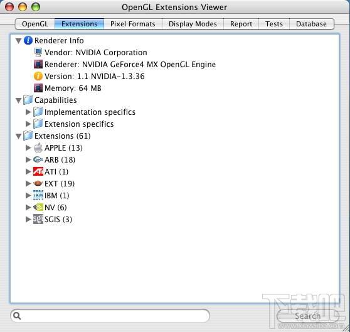Expand the APPLE (13) extensions
Image resolution: width=350 pixels, height=332 pixels.
(28, 147)
